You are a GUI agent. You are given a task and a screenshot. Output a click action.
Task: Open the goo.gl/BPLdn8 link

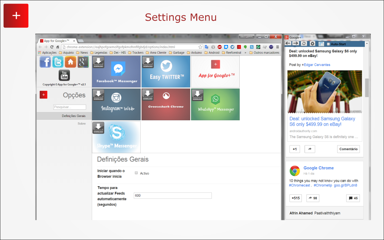pyautogui.click(x=346, y=185)
